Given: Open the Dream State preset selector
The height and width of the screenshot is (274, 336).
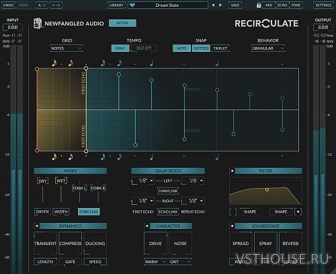Looking at the screenshot, I should click(x=168, y=5).
